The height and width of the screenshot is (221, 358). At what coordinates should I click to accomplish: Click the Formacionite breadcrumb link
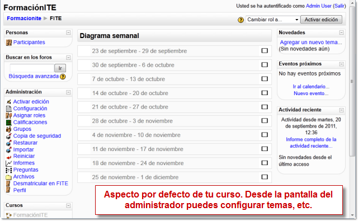[24, 18]
